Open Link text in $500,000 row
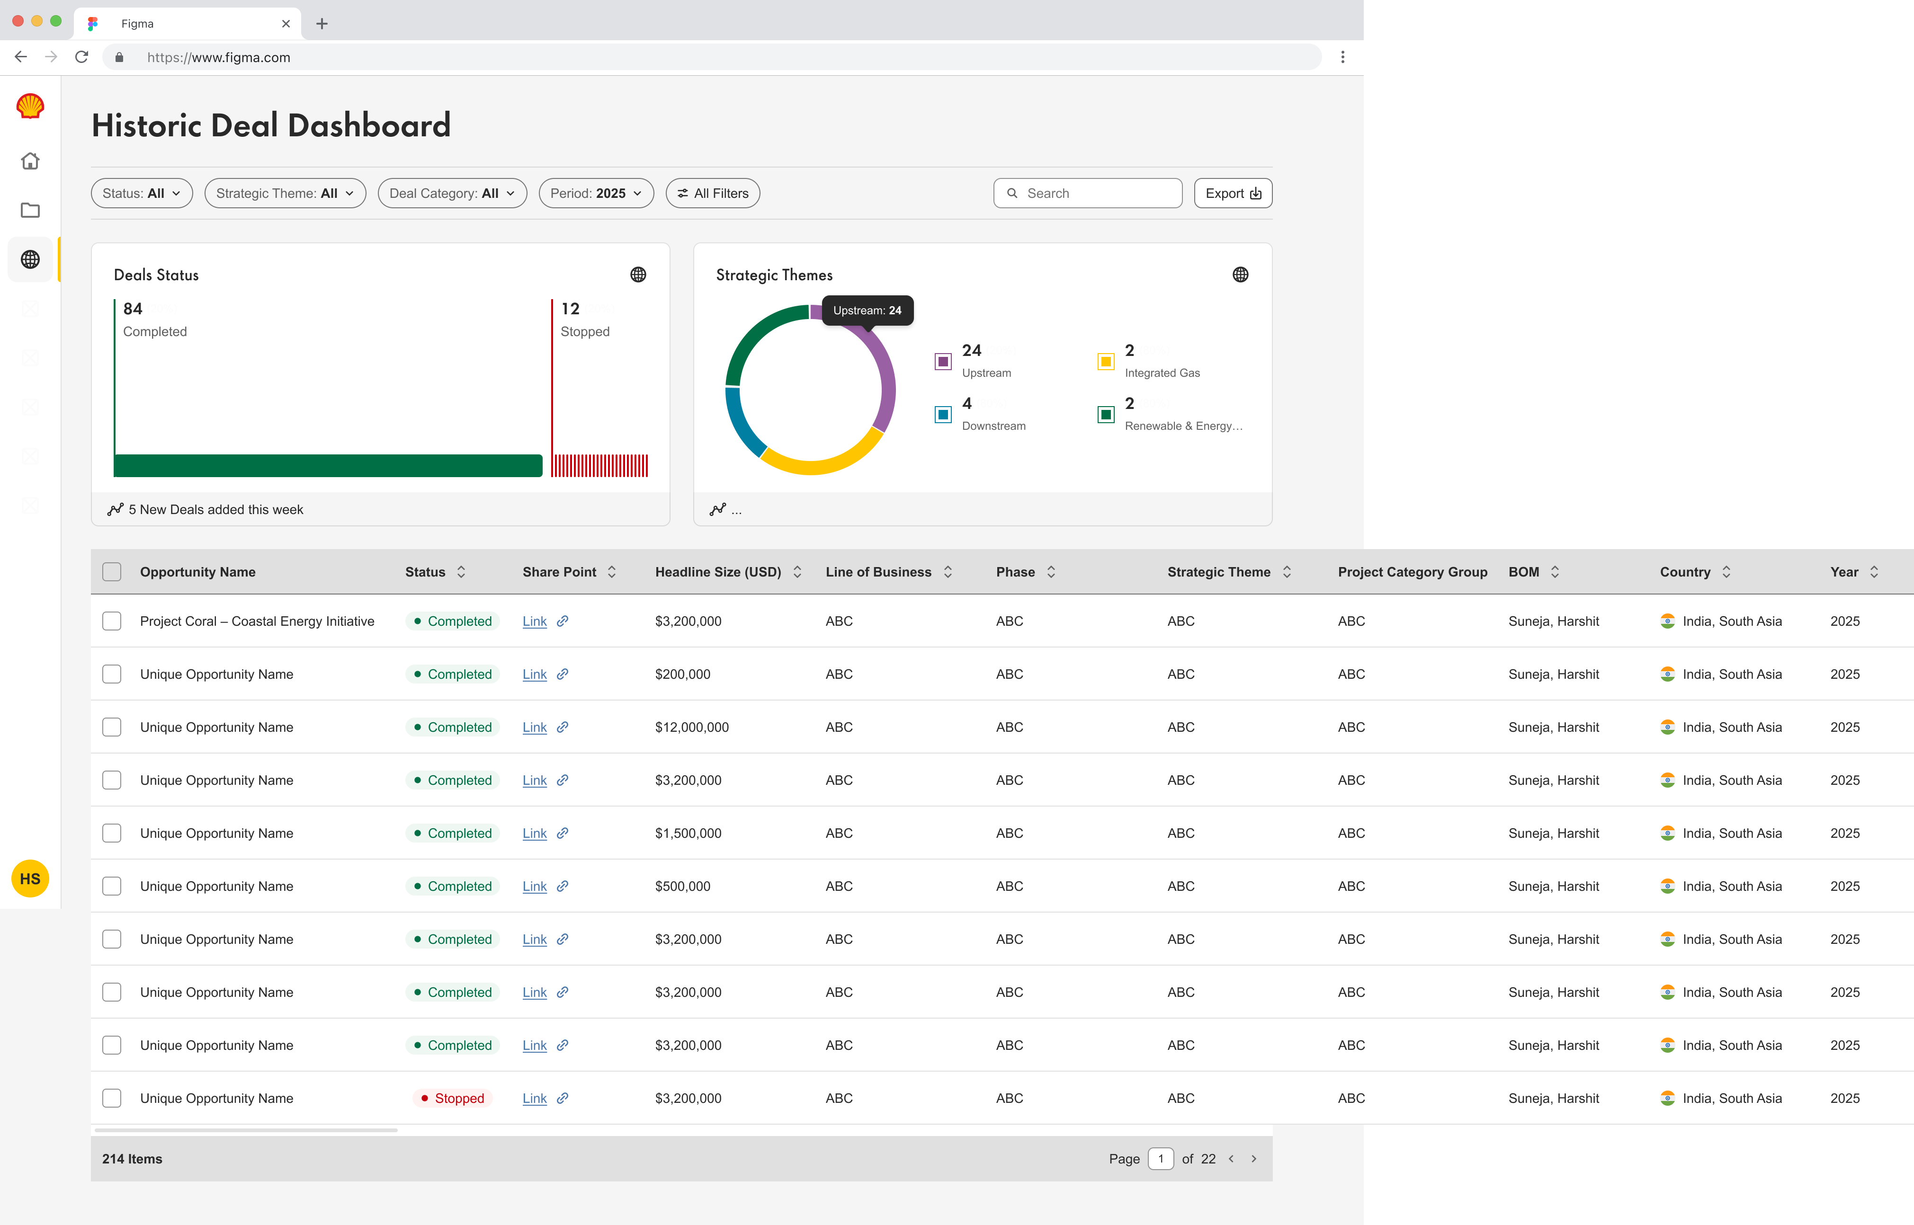The image size is (1914, 1225). tap(534, 886)
